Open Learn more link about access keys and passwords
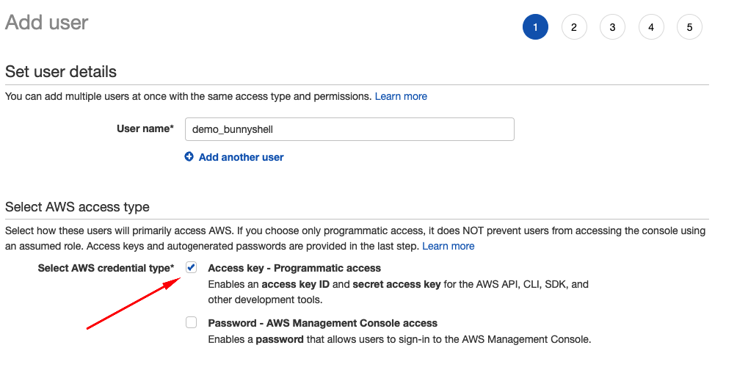 pos(448,246)
